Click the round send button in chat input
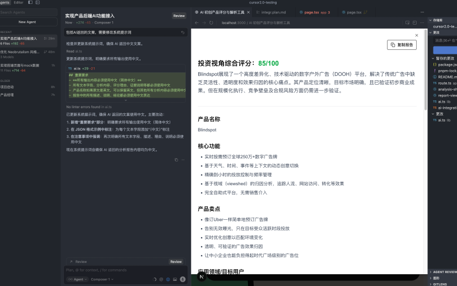Image resolution: width=457 pixels, height=286 pixels. (x=181, y=279)
